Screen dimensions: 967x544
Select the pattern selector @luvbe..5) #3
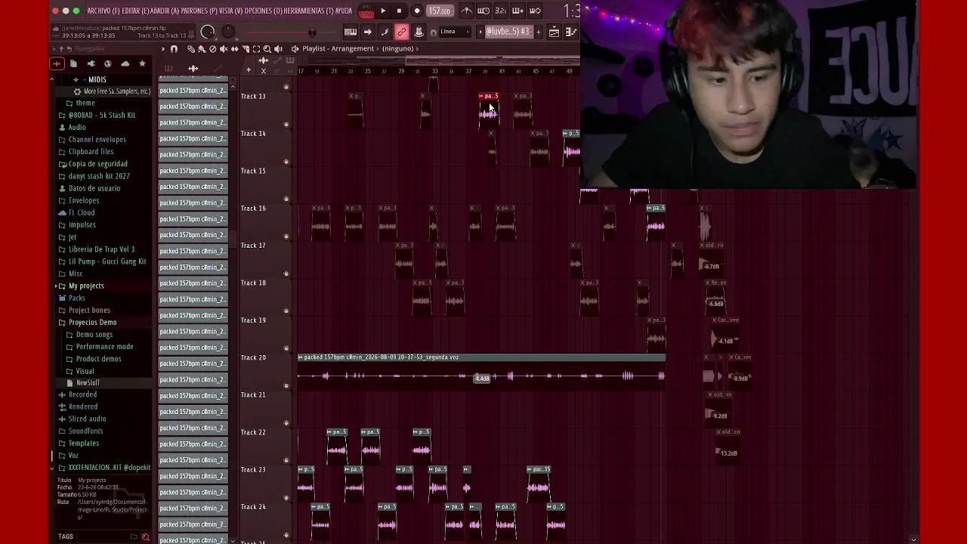click(x=508, y=32)
